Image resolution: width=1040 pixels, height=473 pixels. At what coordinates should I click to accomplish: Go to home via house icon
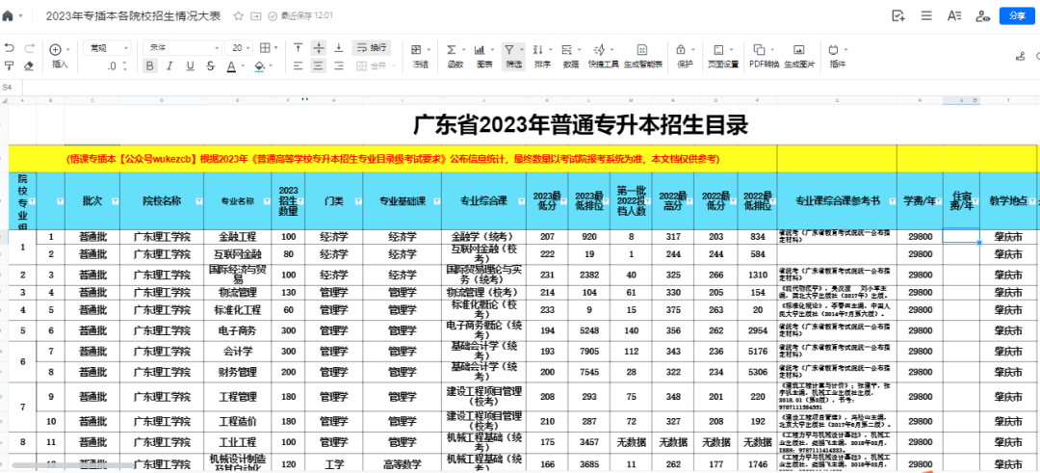coord(8,16)
